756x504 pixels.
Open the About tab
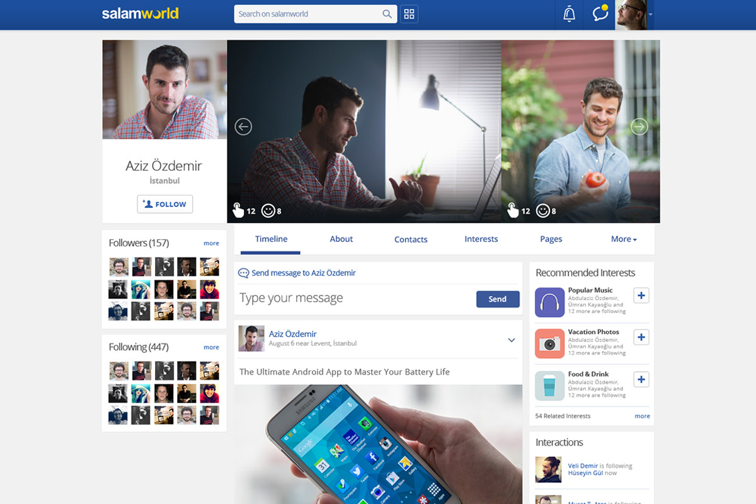pos(341,239)
